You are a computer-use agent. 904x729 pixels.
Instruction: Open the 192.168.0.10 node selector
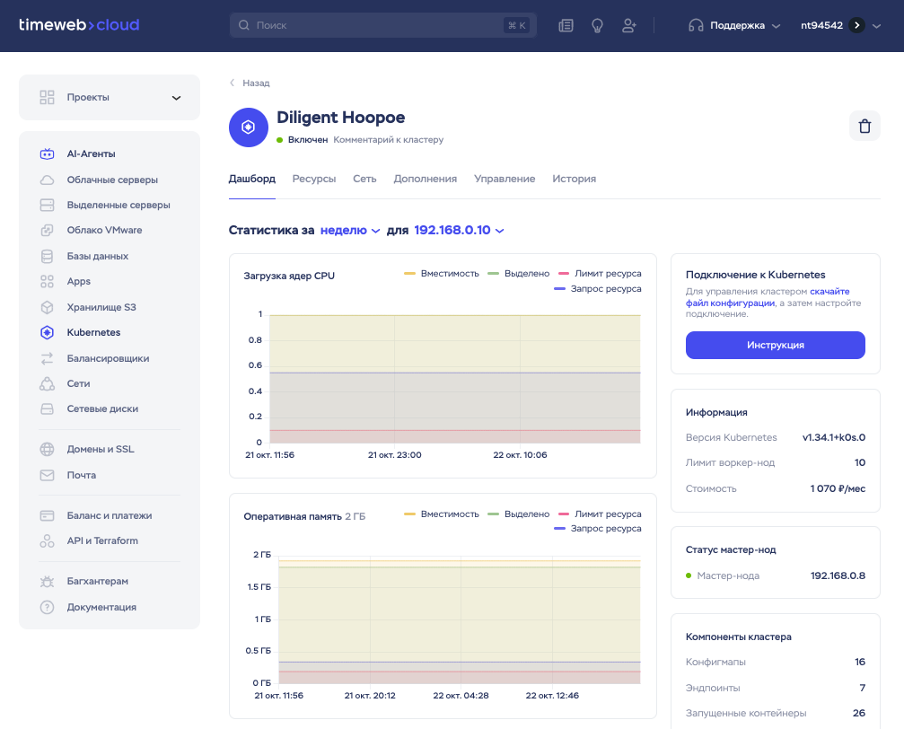tap(459, 231)
